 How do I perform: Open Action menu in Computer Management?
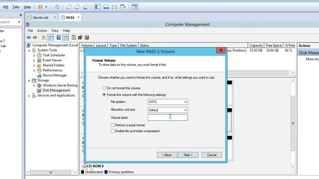coord(42,31)
